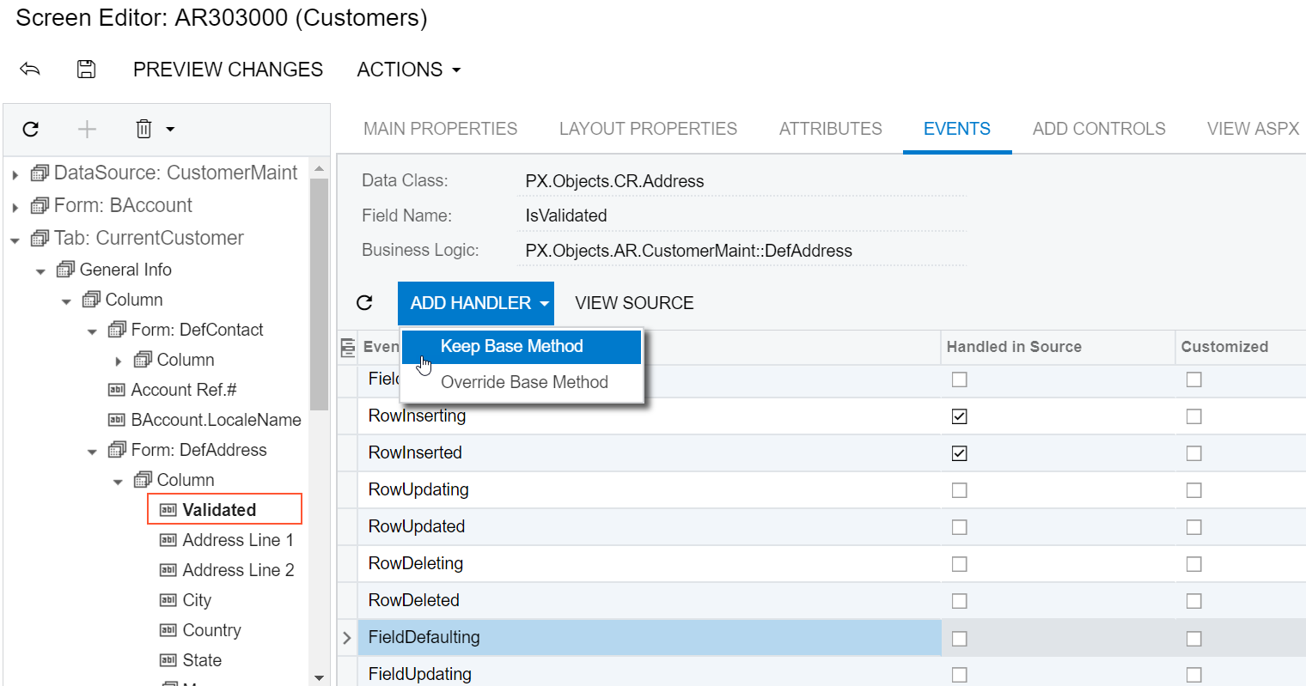Collapse the Form: DefAddress node
1306x686 pixels.
(92, 452)
